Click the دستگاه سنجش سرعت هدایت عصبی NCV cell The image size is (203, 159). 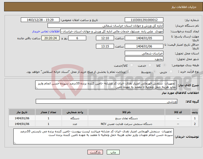click(126, 124)
